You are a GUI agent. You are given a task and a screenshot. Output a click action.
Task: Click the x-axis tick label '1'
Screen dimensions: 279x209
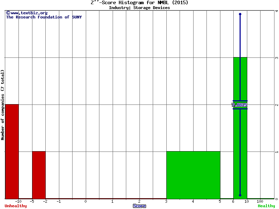coord(112,201)
